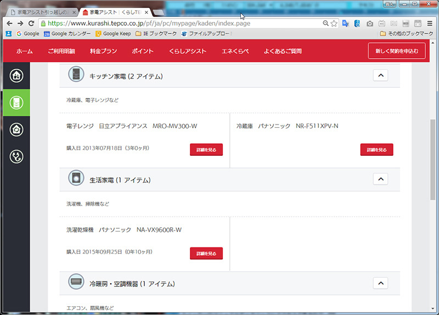Switch to the 家電アシスト引っ越し tab
This screenshot has height=315, width=439.
(x=41, y=12)
